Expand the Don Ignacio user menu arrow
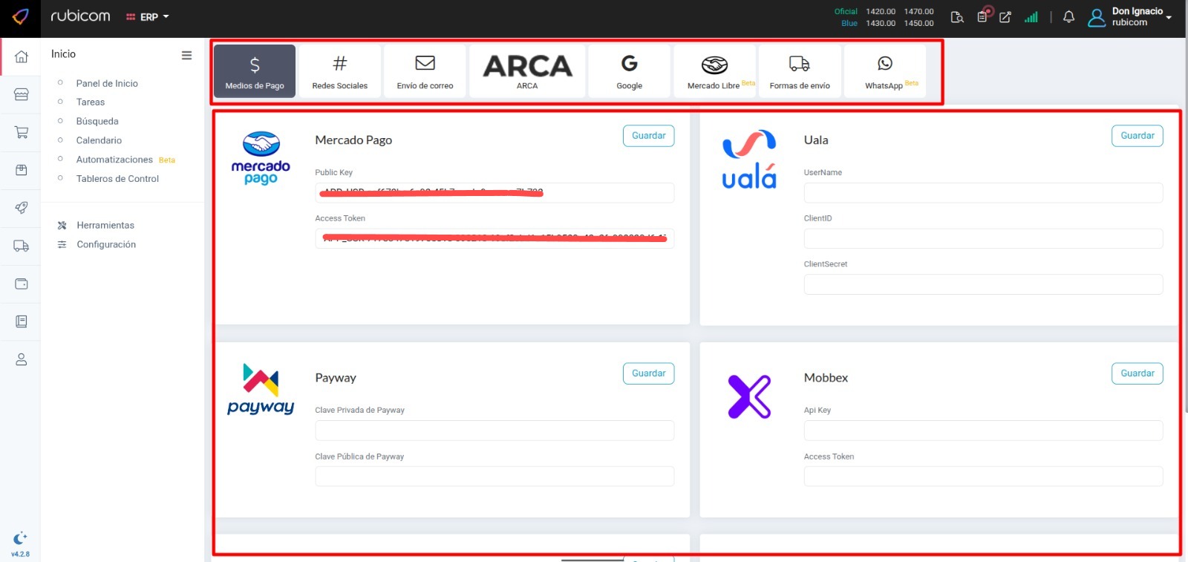The width and height of the screenshot is (1188, 562). tap(1169, 17)
